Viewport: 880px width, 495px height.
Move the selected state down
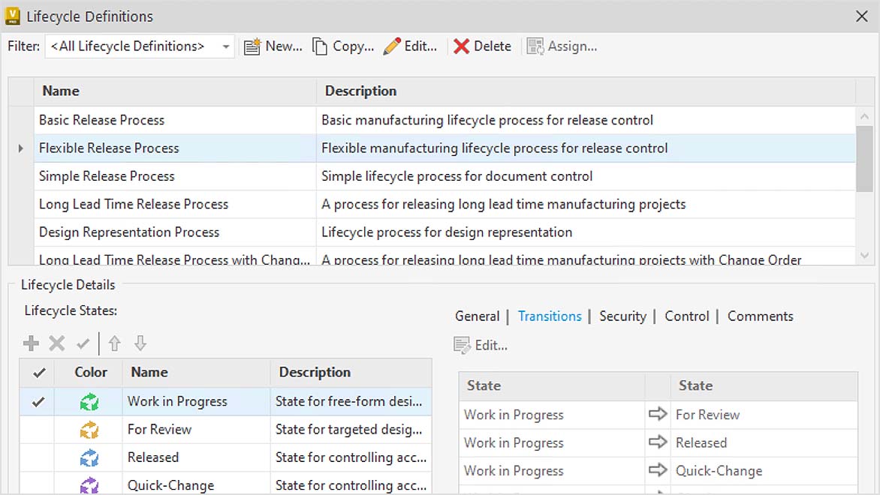pos(140,343)
